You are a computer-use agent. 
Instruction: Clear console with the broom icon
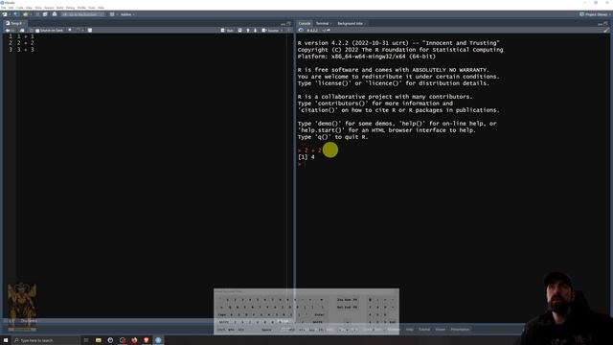[x=606, y=30]
